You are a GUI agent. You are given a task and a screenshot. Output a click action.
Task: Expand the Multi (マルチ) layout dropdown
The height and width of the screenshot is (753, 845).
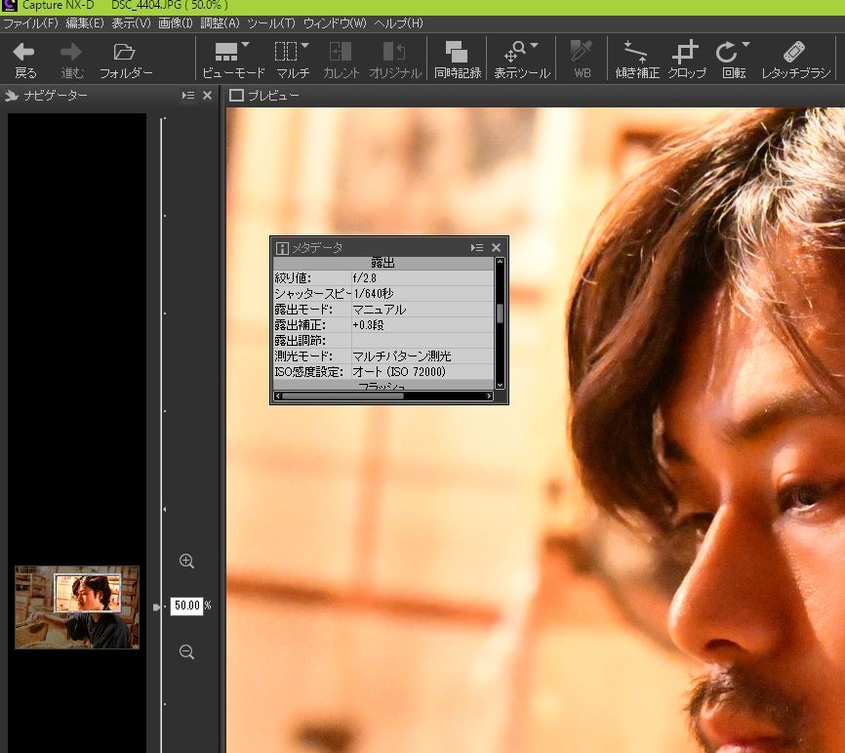304,45
